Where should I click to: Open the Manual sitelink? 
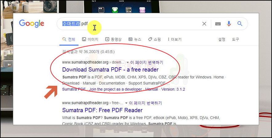point(152,89)
